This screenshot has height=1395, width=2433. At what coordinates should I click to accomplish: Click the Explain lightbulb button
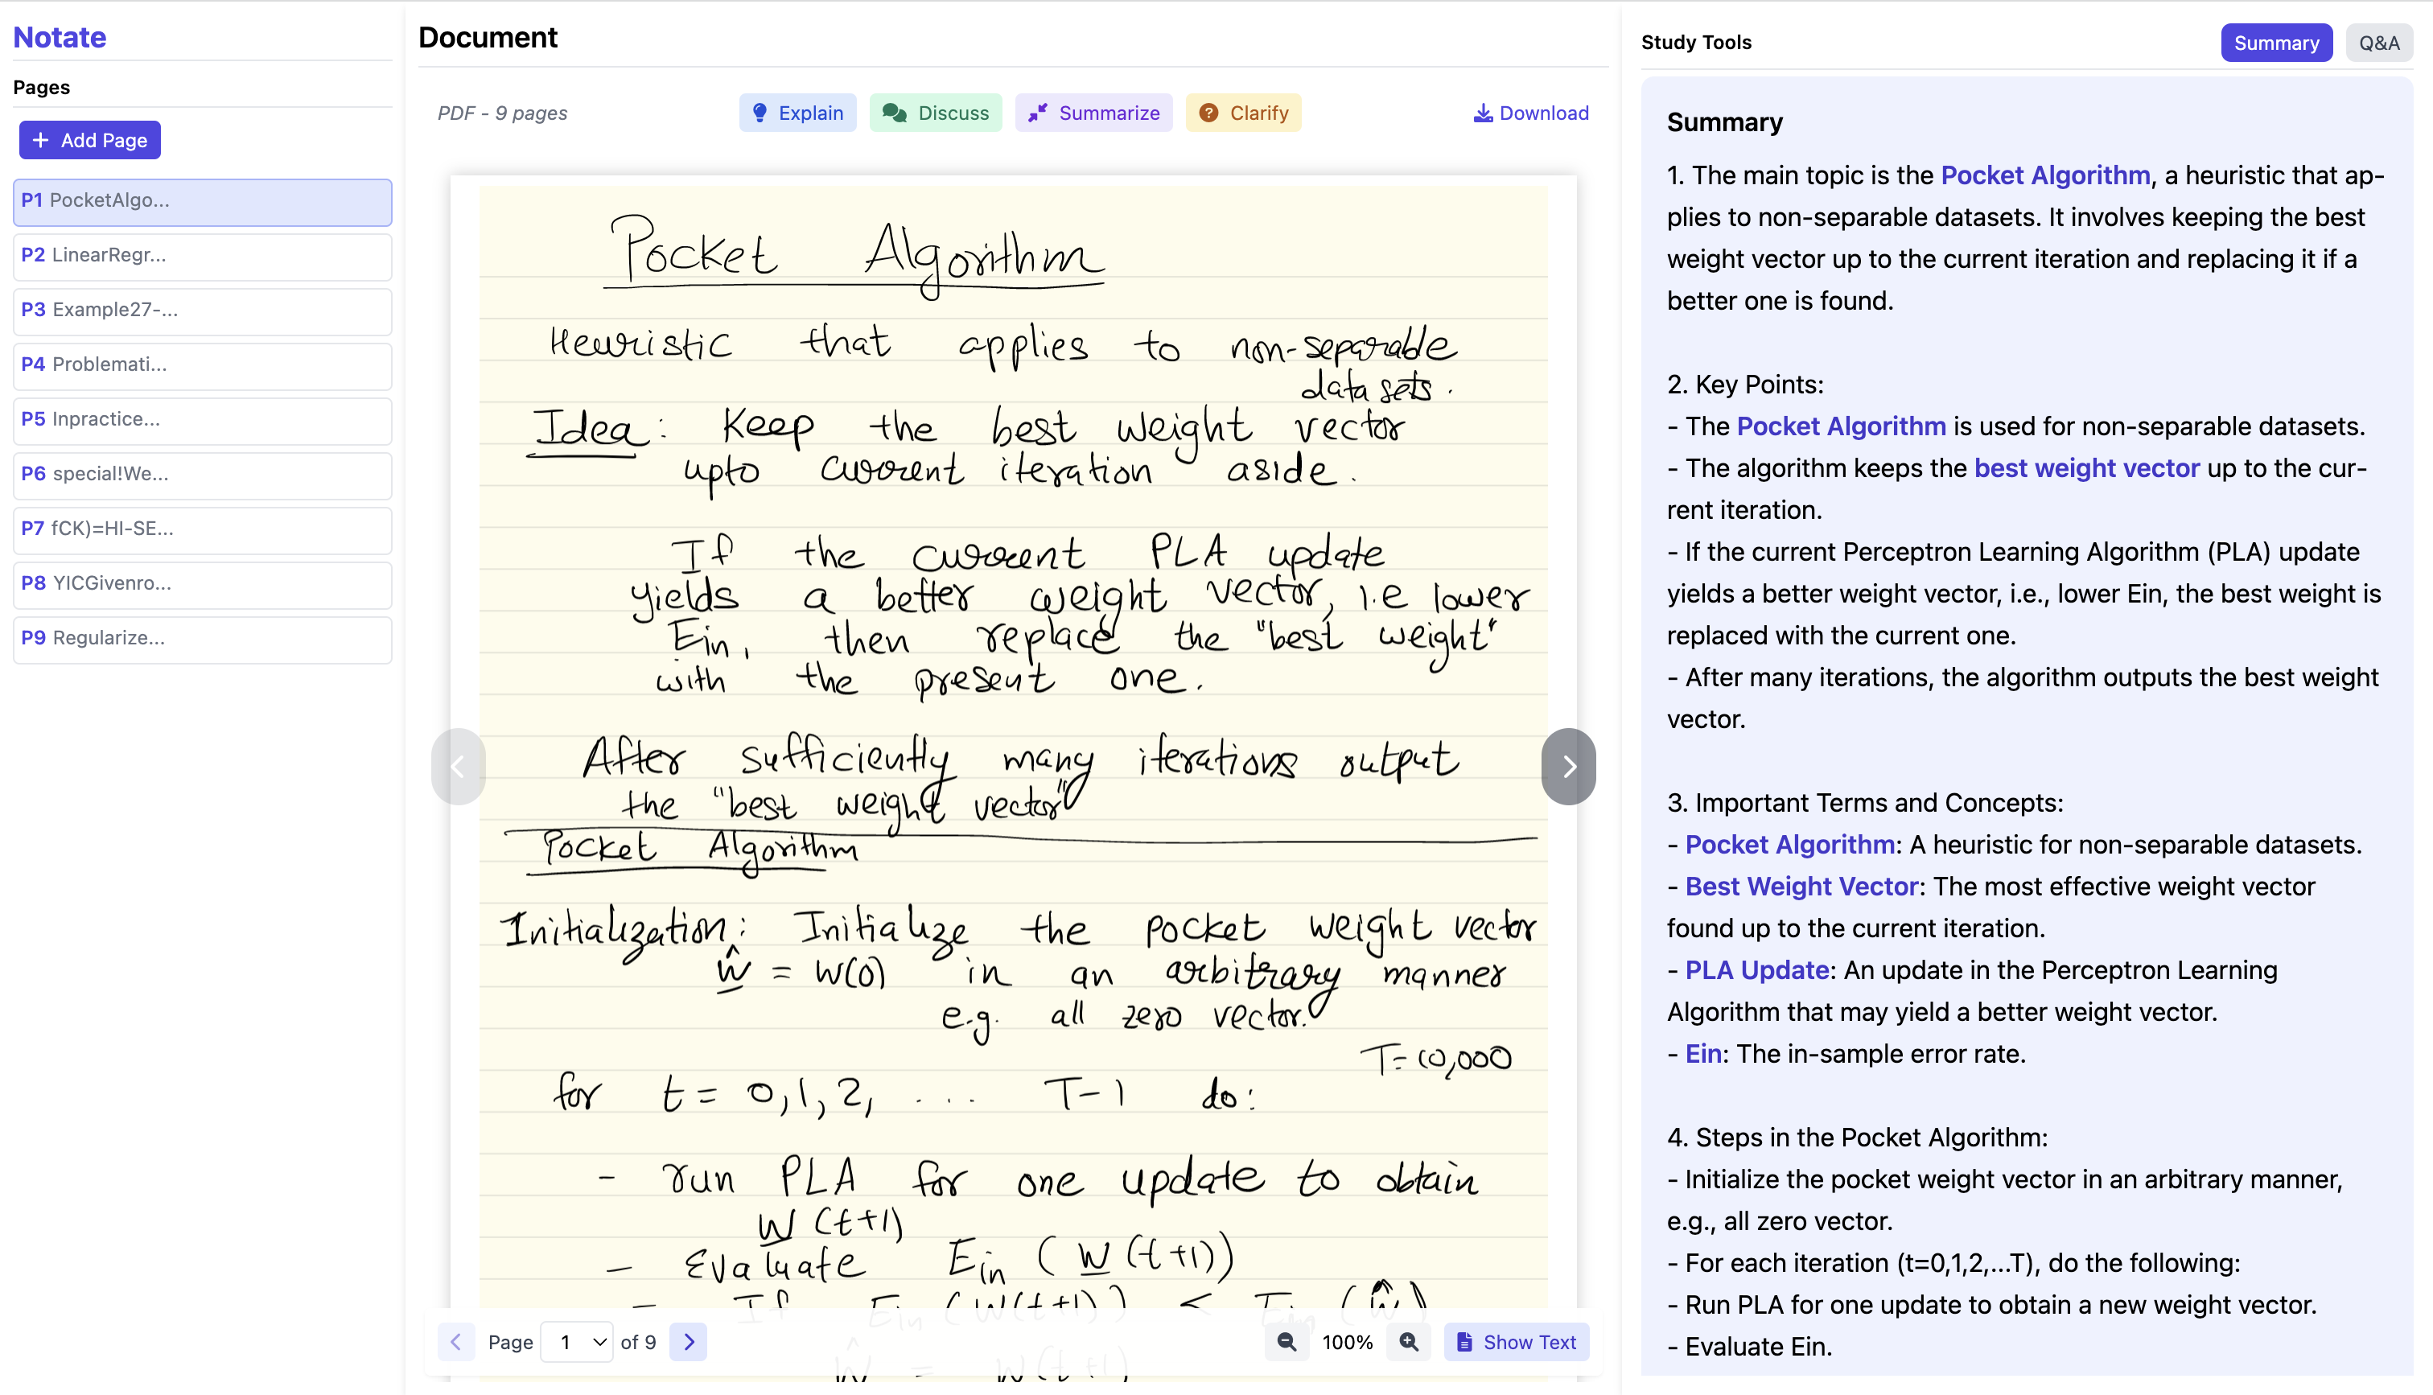pos(797,113)
